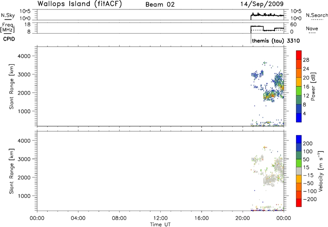This screenshot has height=227, width=328.
Task: Click the "Nave" legend label
Action: pos(312,28)
